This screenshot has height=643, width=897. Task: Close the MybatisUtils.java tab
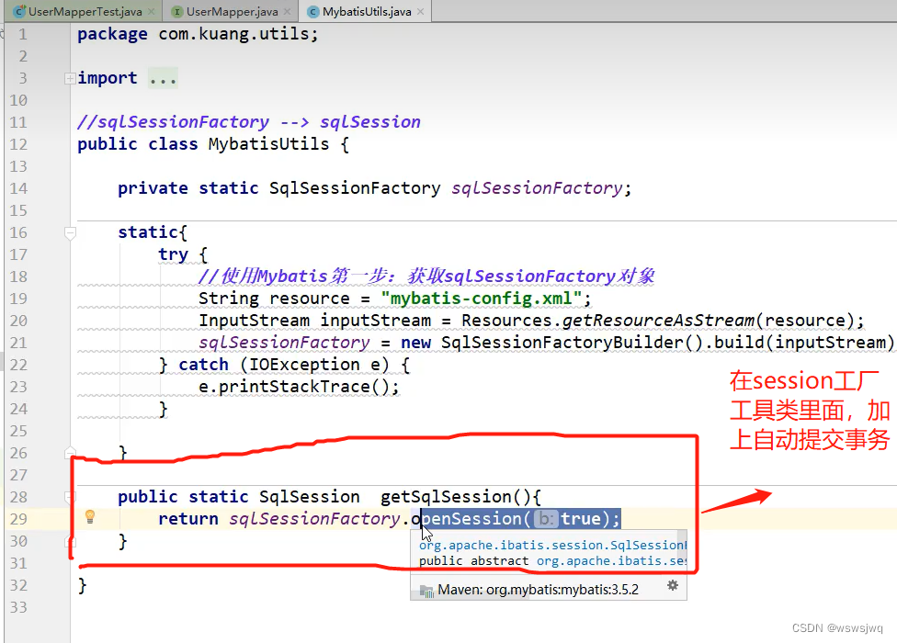[421, 11]
